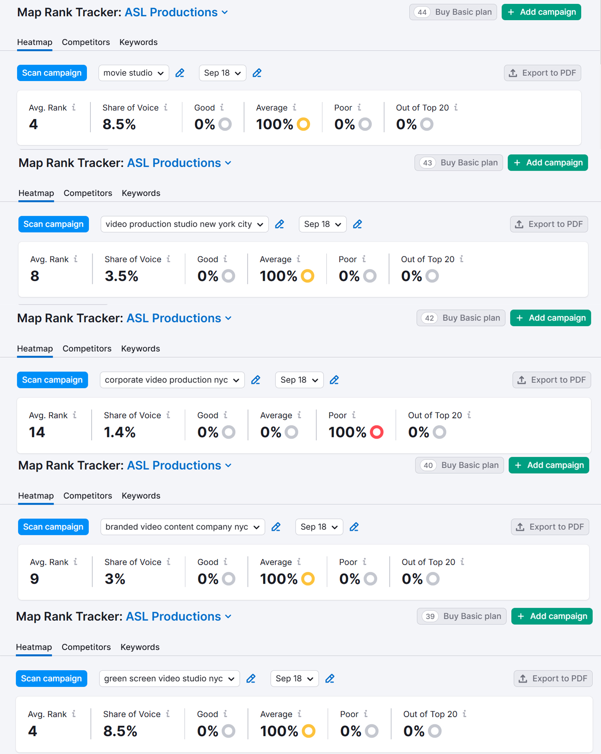Click the edit pencil beside video production studio new york city
The width and height of the screenshot is (601, 754).
[x=279, y=224]
